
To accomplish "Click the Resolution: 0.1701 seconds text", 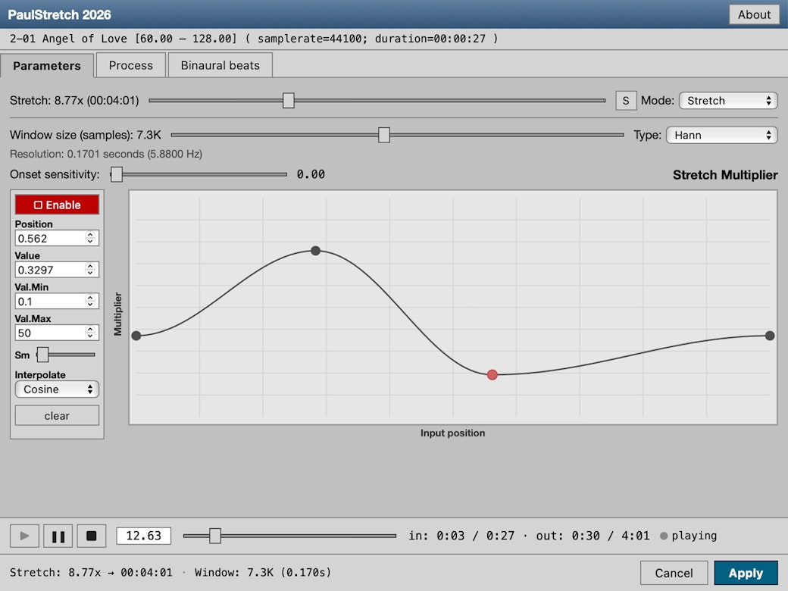I will (106, 154).
